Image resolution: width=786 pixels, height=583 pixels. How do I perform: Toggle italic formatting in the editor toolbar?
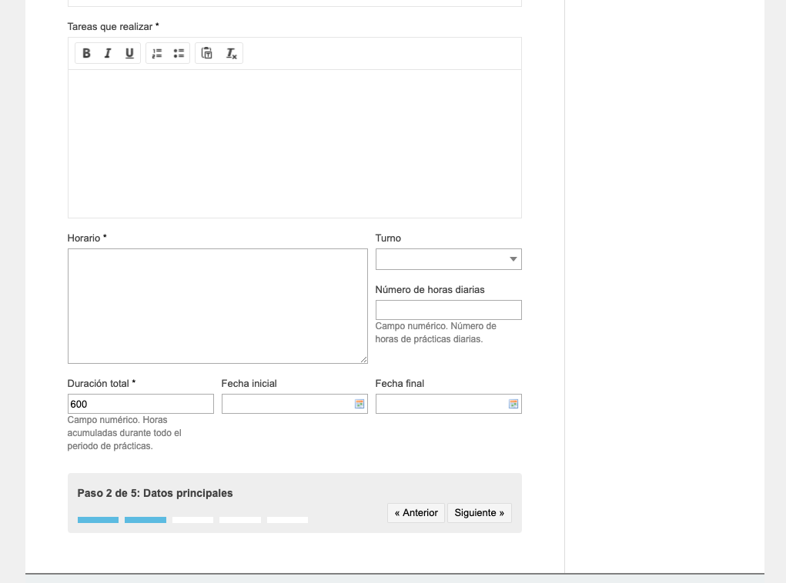108,54
